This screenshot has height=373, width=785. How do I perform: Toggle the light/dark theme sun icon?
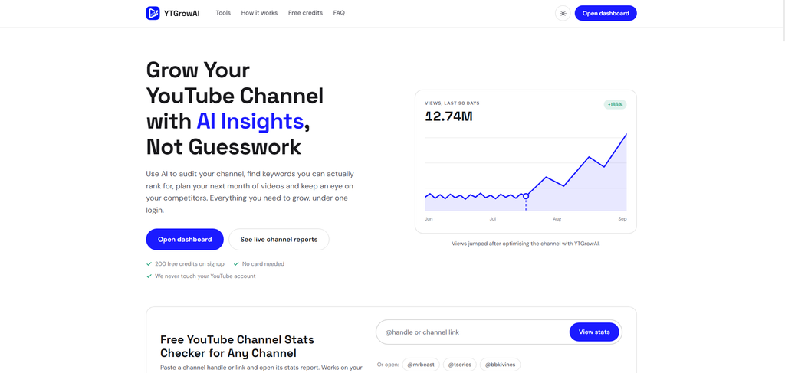pyautogui.click(x=563, y=14)
